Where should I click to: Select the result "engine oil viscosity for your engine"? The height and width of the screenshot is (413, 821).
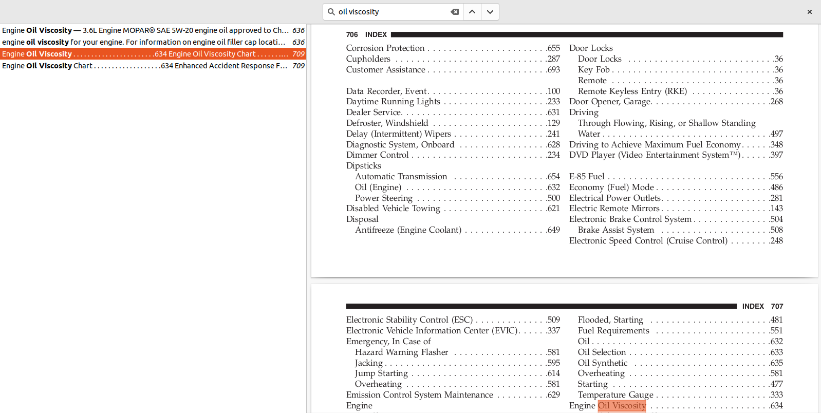pos(153,42)
